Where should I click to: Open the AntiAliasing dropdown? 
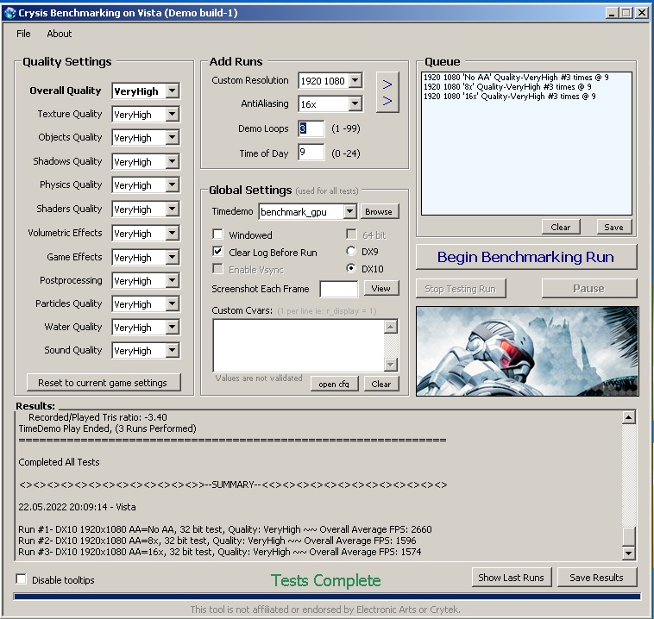tap(355, 103)
